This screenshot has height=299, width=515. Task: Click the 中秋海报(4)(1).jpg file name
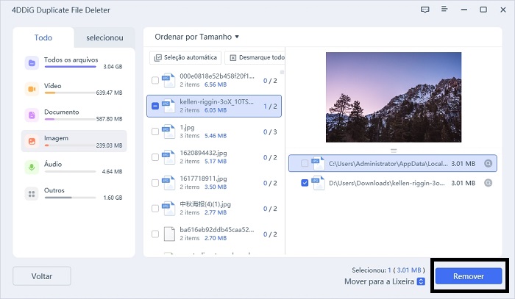click(205, 204)
